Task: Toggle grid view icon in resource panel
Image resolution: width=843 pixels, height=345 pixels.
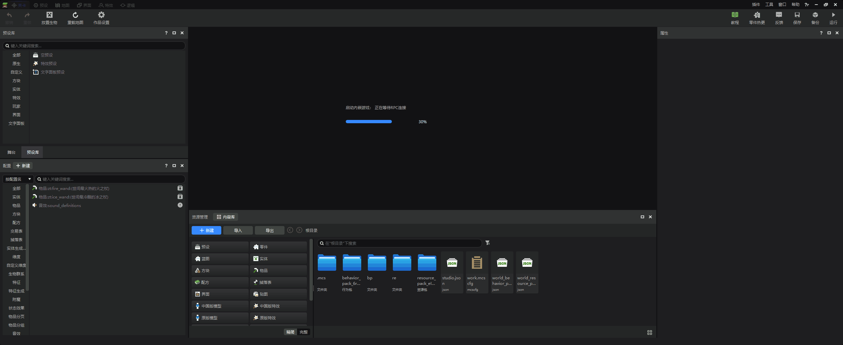Action: coord(649,333)
